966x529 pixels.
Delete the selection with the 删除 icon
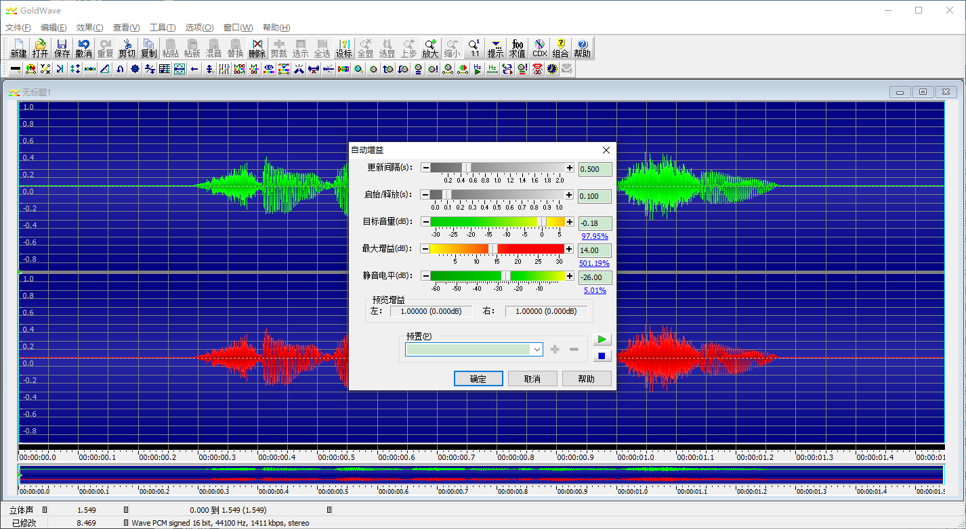257,48
